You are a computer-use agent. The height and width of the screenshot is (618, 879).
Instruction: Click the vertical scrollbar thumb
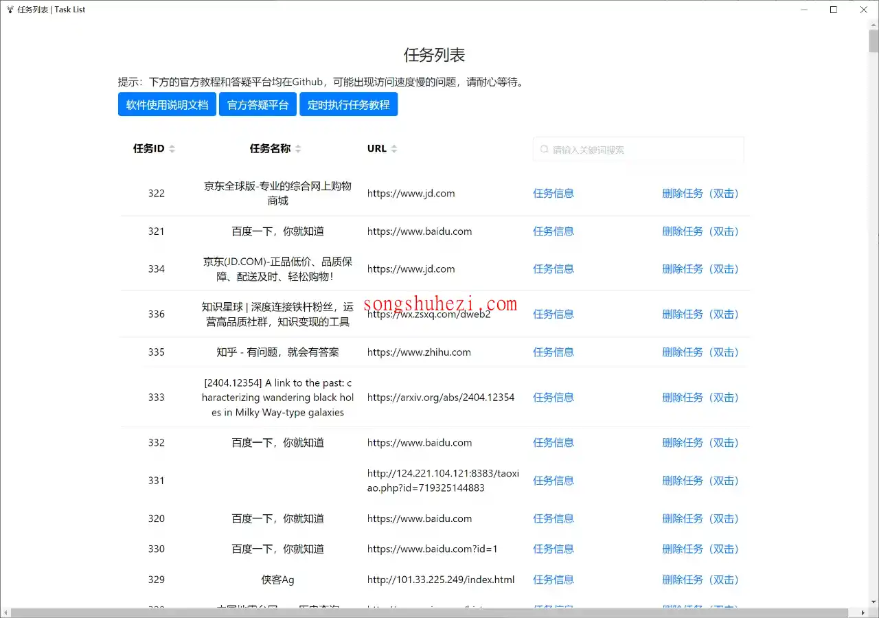tap(874, 41)
